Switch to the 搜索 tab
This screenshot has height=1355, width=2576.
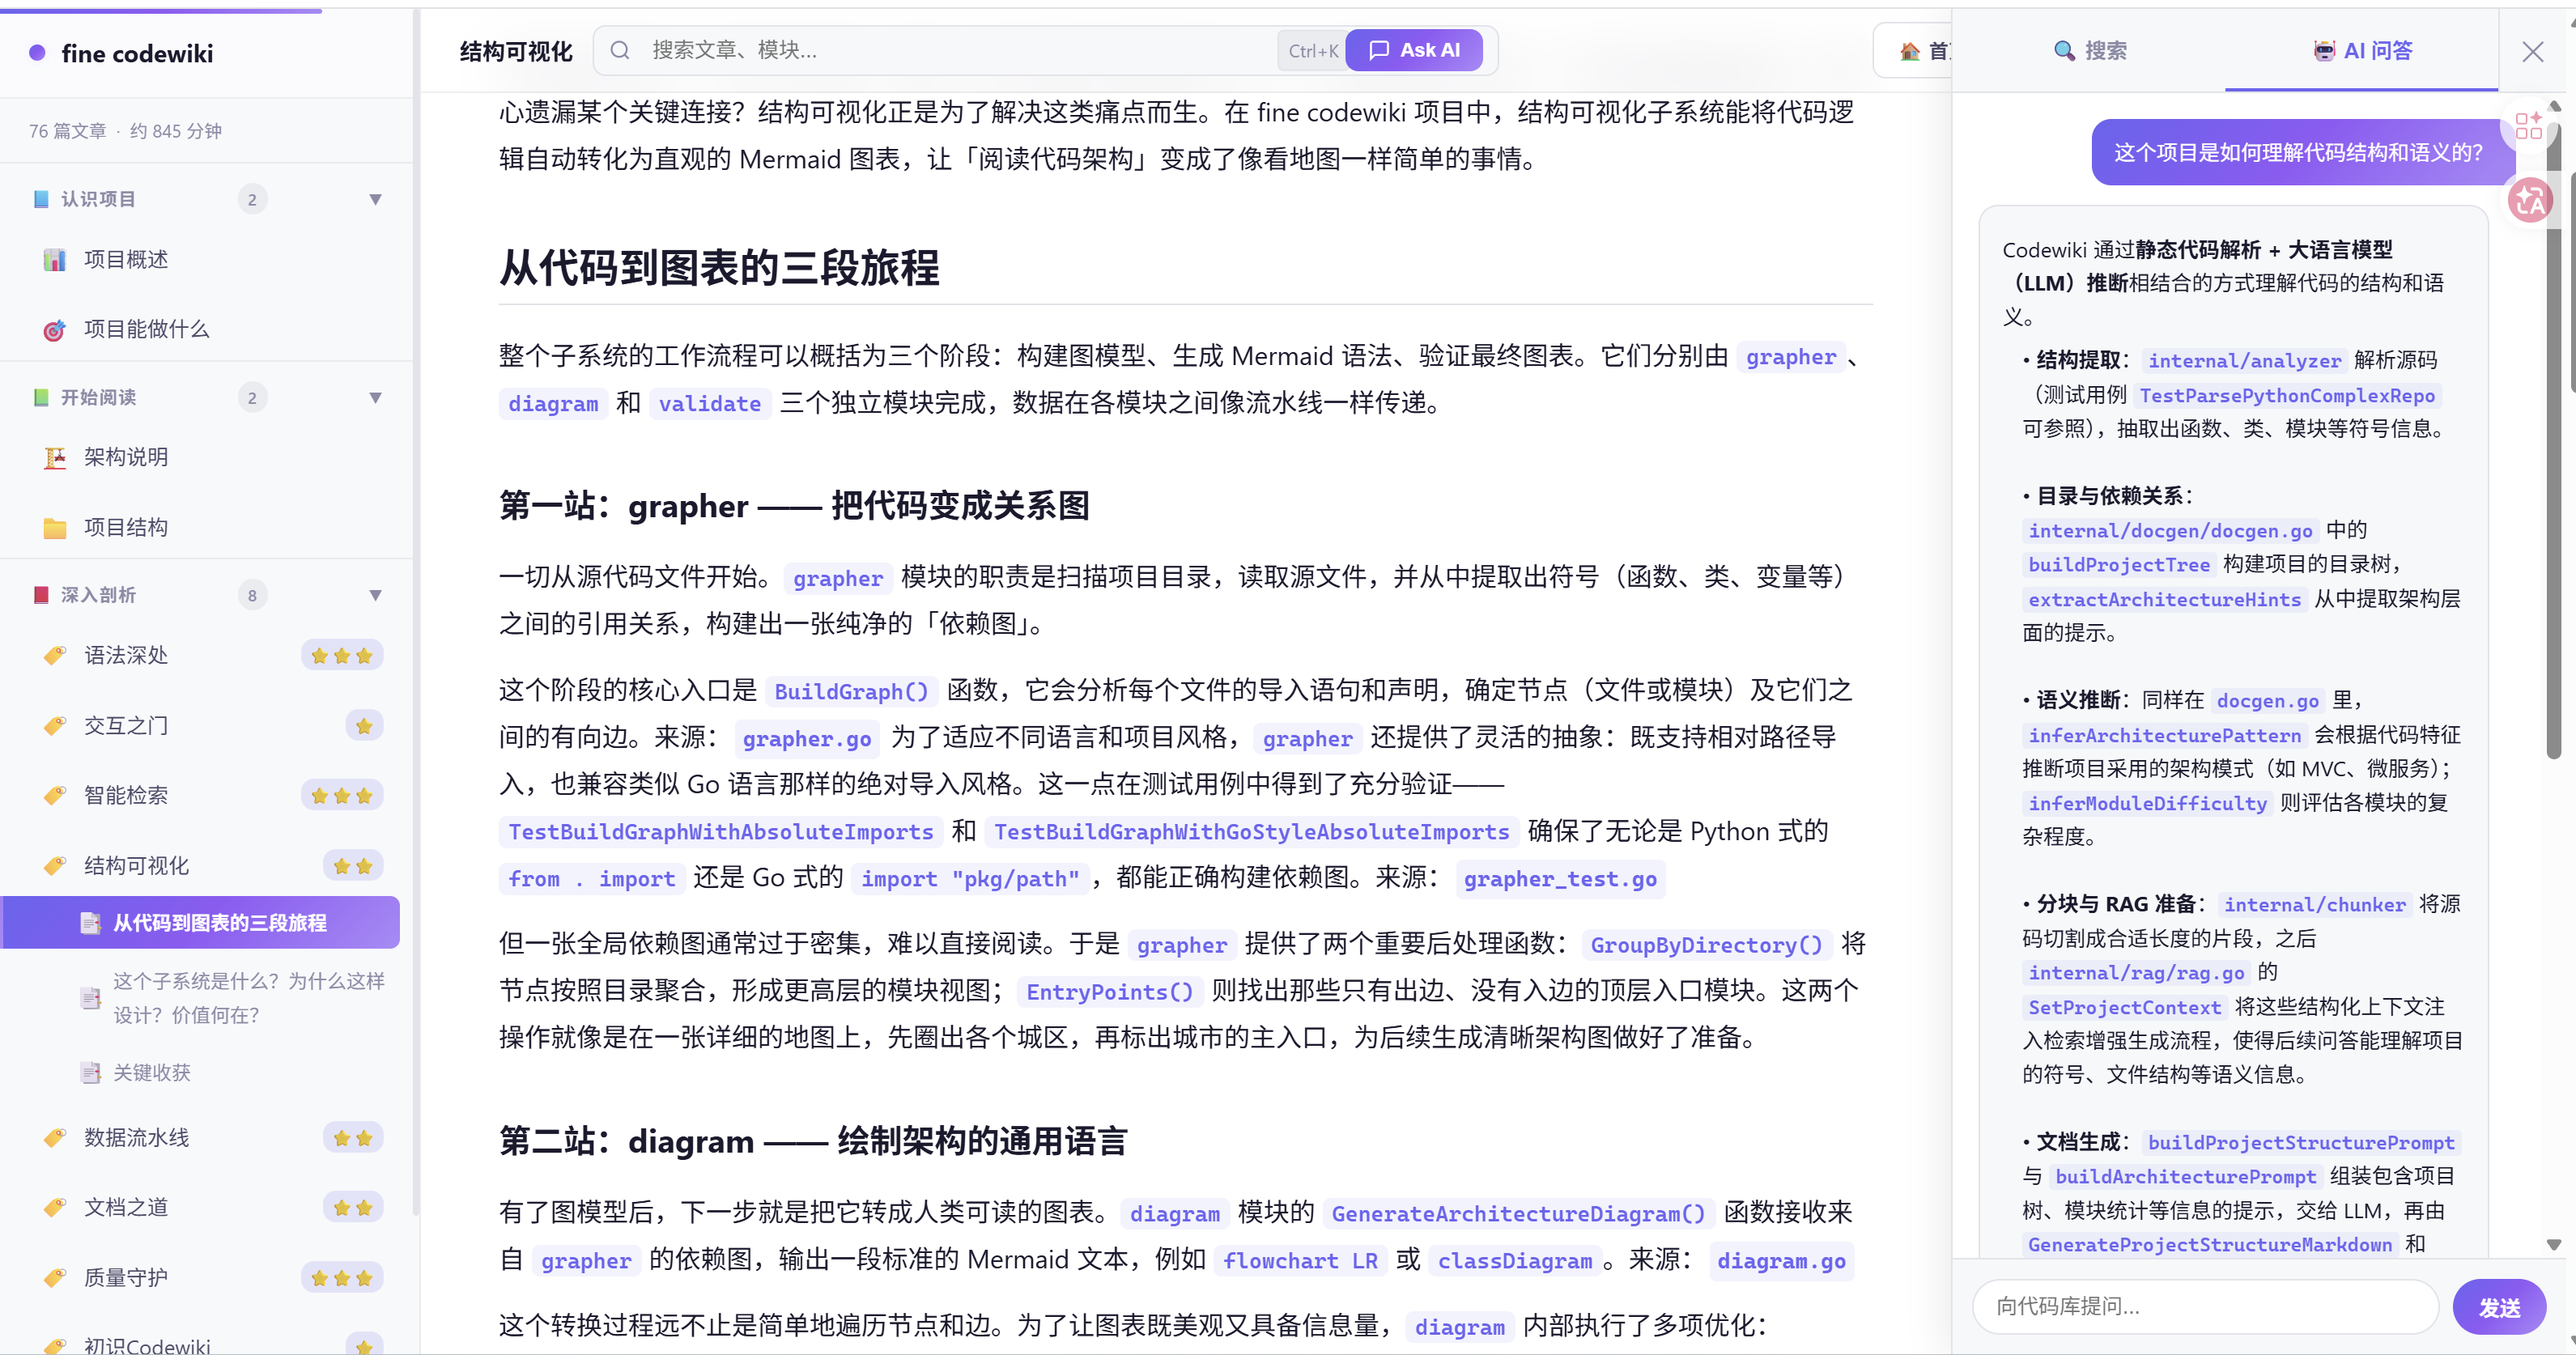click(2089, 50)
